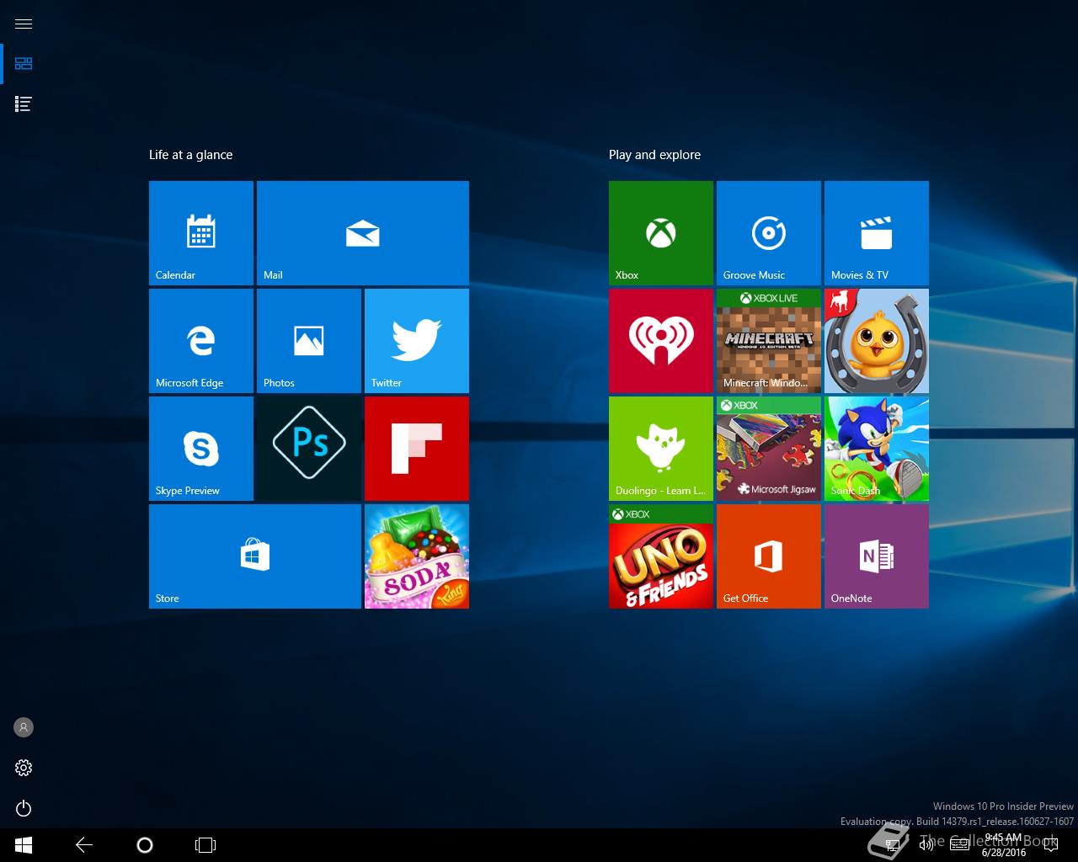Launch the OneNote tile
Viewport: 1078px width, 862px height.
(x=877, y=556)
